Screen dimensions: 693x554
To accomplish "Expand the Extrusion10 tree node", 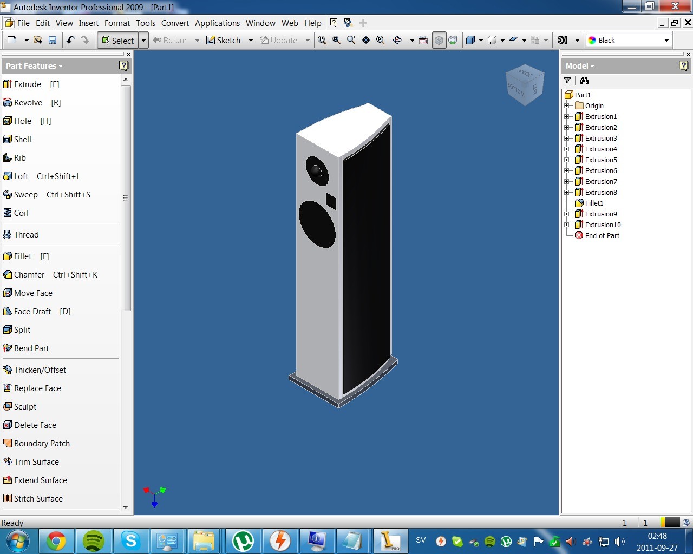I will click(567, 225).
